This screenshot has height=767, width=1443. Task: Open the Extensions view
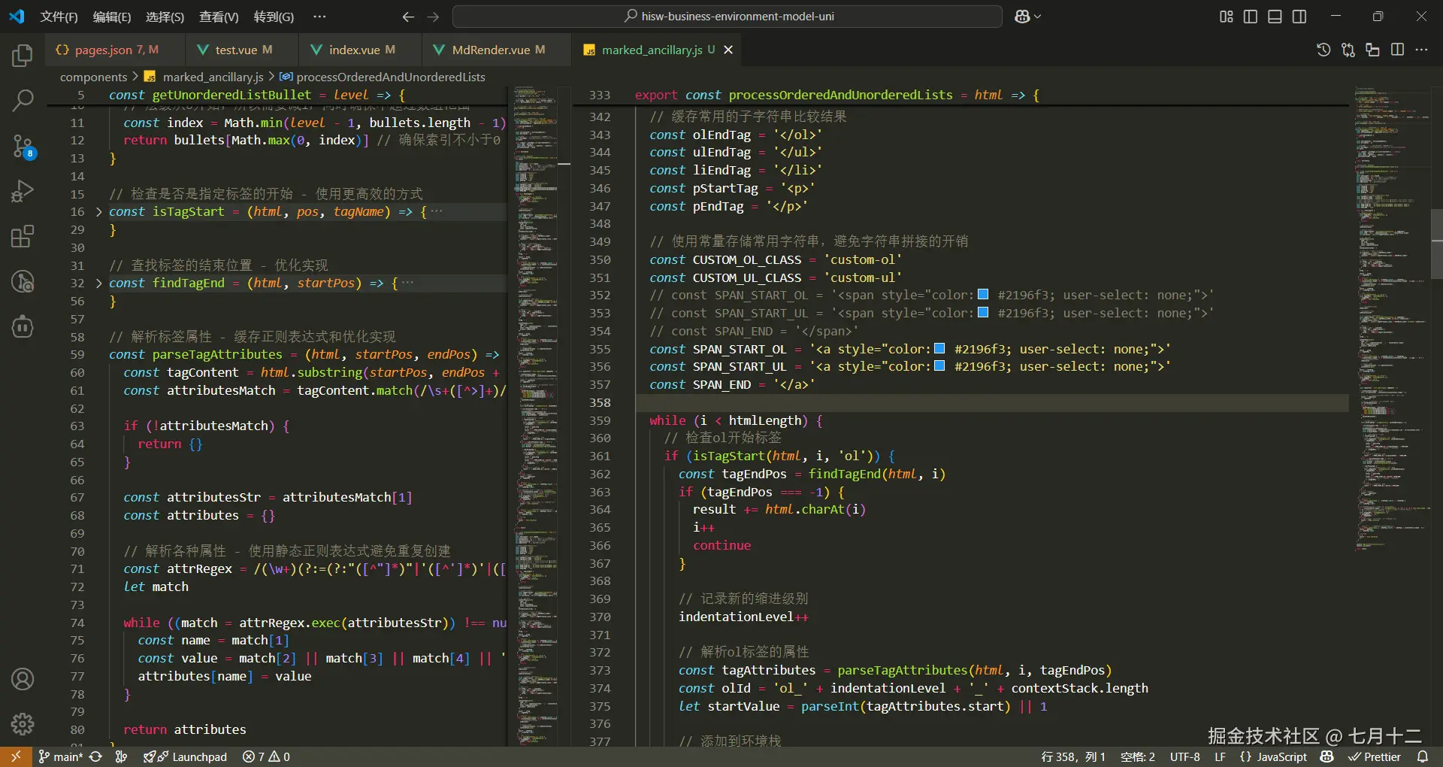pyautogui.click(x=23, y=237)
